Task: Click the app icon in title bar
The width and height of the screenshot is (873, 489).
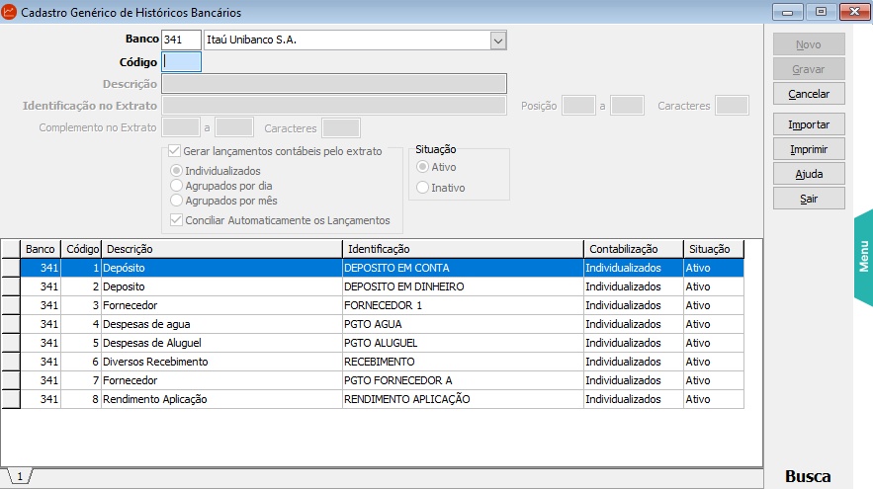Action: click(10, 12)
